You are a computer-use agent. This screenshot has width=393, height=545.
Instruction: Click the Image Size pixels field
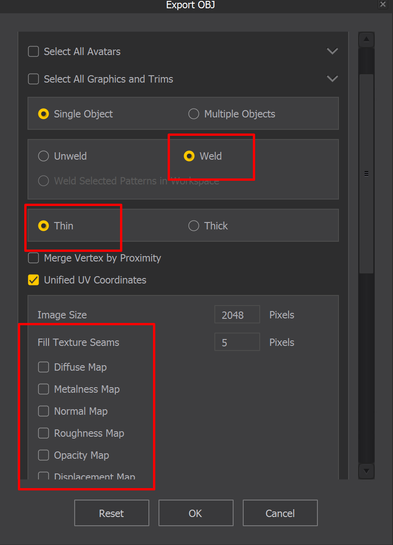pos(237,315)
